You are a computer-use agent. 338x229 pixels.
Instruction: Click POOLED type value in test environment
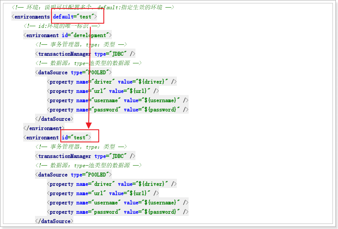coord(97,175)
